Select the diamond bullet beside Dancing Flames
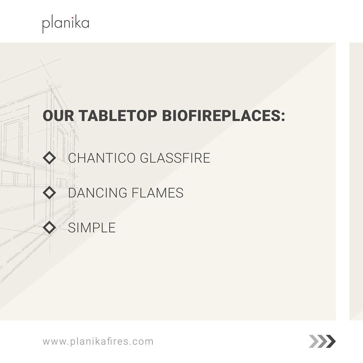This screenshot has width=363, height=363. (49, 193)
